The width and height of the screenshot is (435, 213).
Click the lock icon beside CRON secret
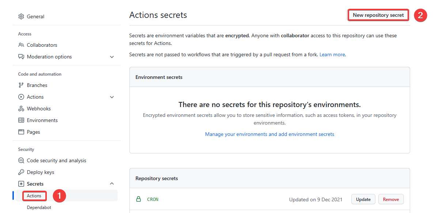coord(139,199)
